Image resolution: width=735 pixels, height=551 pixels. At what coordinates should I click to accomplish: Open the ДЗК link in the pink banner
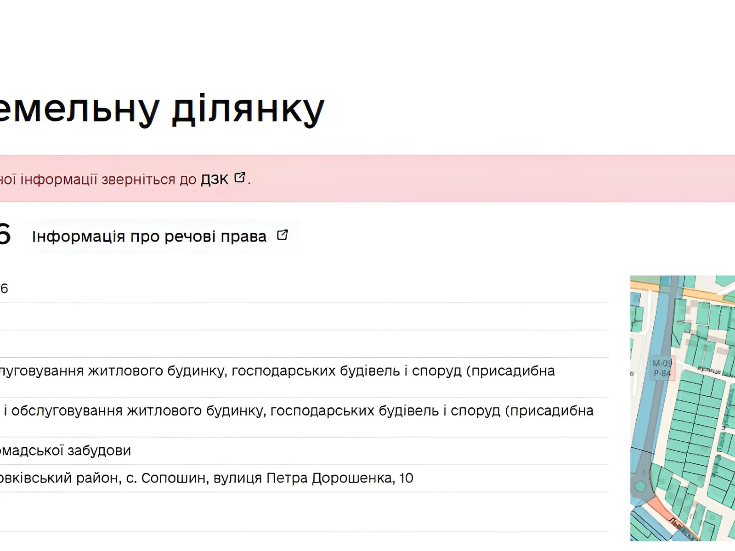click(214, 179)
